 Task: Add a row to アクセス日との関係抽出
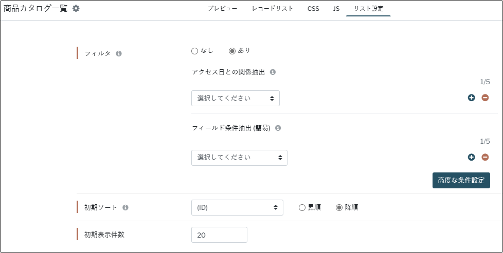[471, 98]
